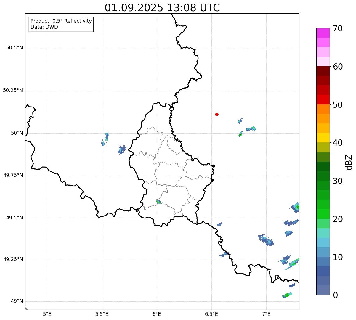Click the 50.5°N latitude tick label

coord(15,48)
